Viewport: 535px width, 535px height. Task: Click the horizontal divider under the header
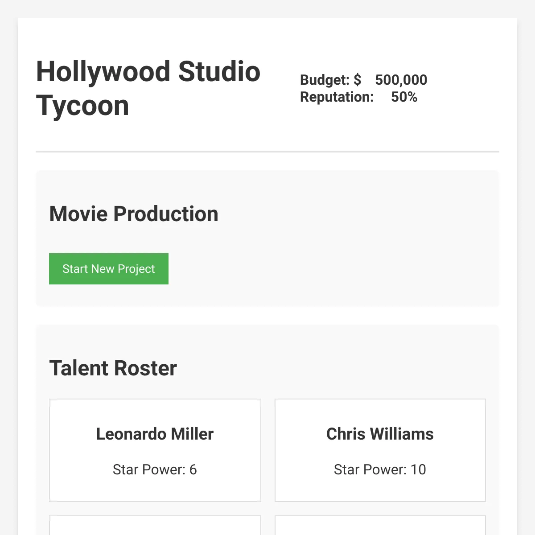(267, 152)
